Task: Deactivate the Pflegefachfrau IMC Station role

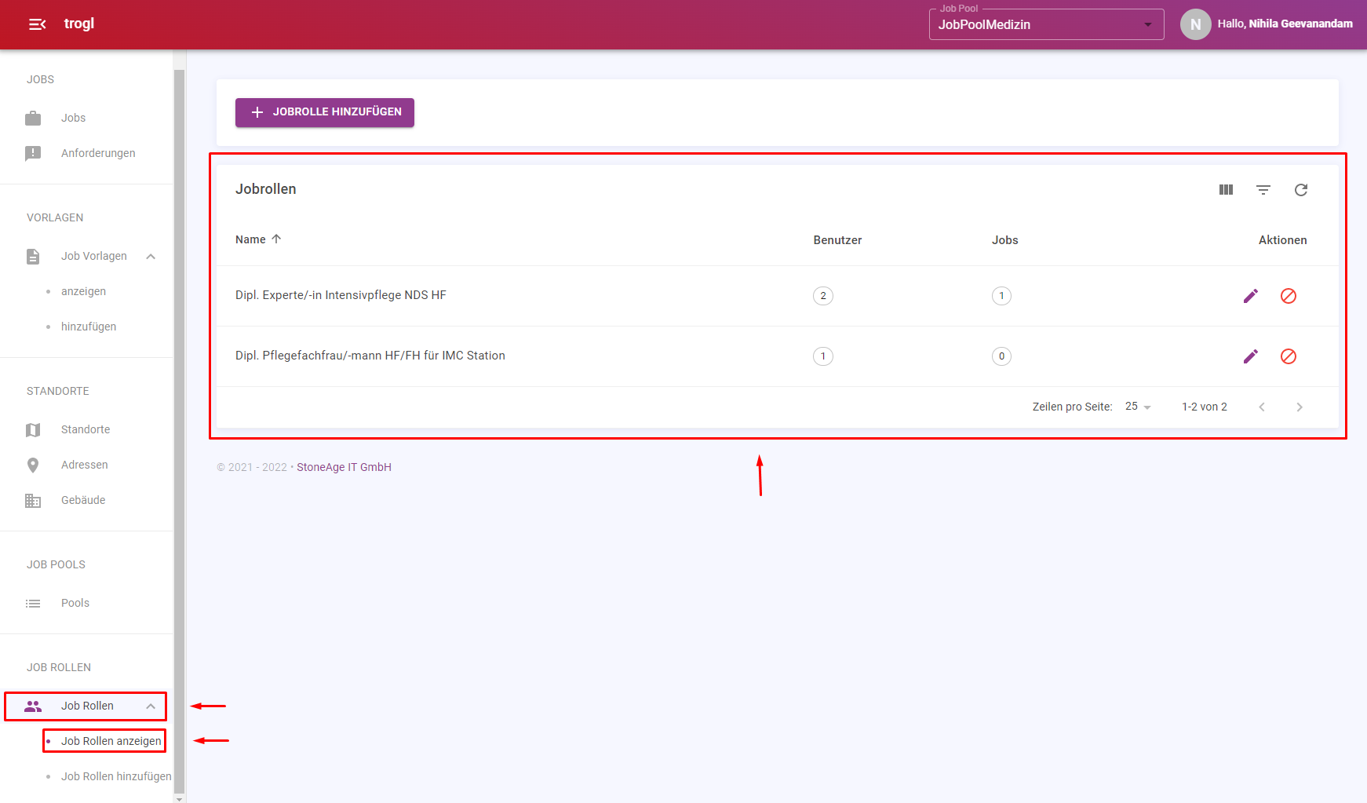Action: [x=1289, y=356]
